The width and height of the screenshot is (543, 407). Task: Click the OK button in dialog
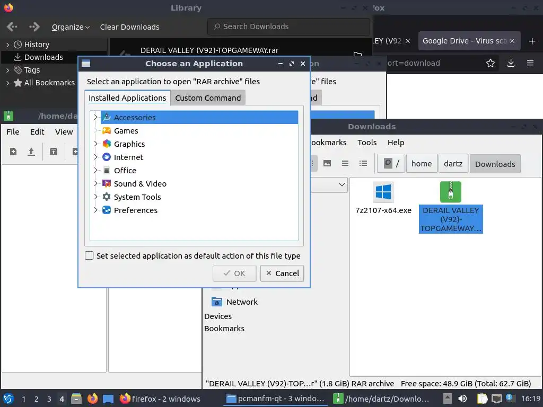pyautogui.click(x=234, y=273)
